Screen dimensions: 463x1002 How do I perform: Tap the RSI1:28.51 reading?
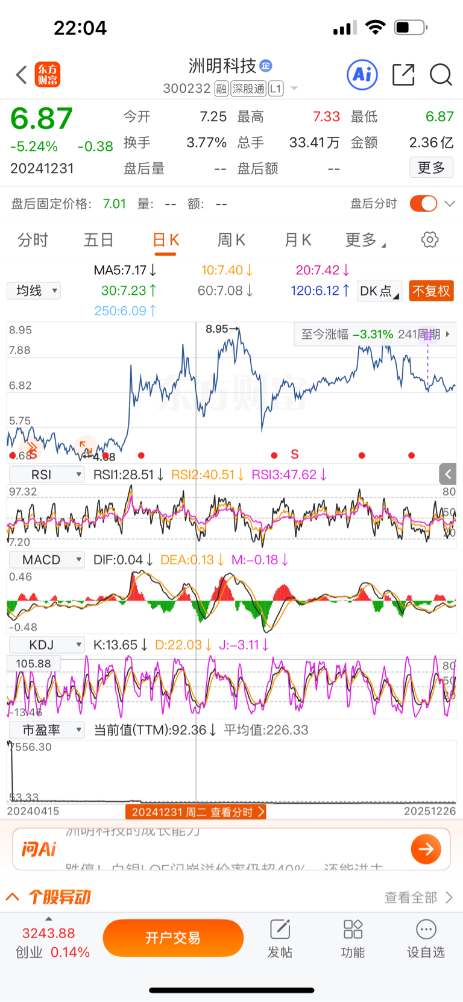pos(128,474)
